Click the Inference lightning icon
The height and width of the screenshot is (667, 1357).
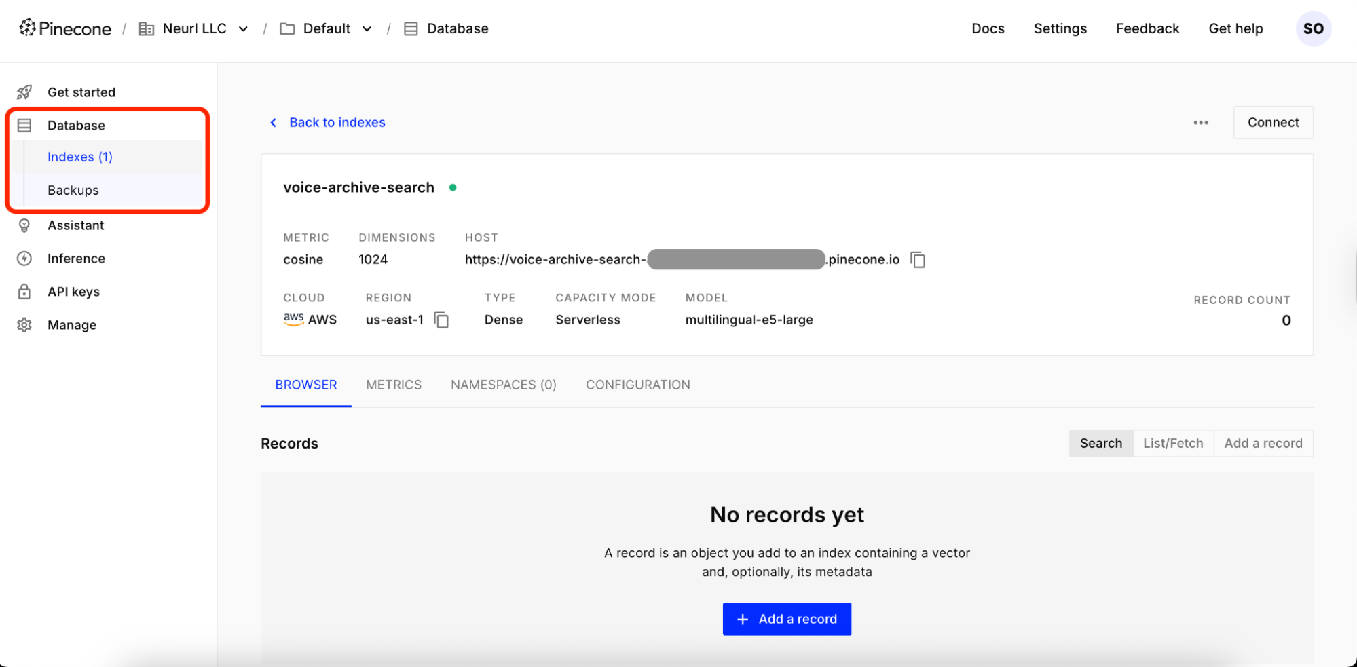(x=24, y=259)
